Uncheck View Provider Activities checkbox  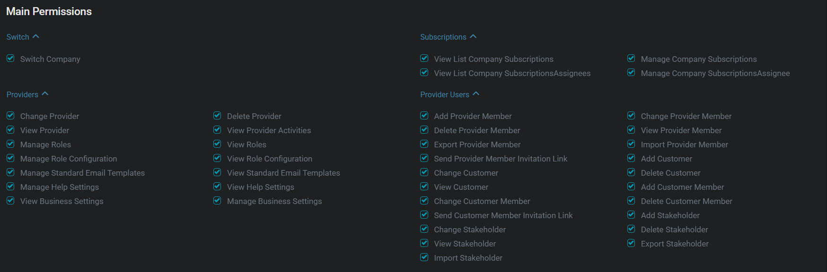217,130
